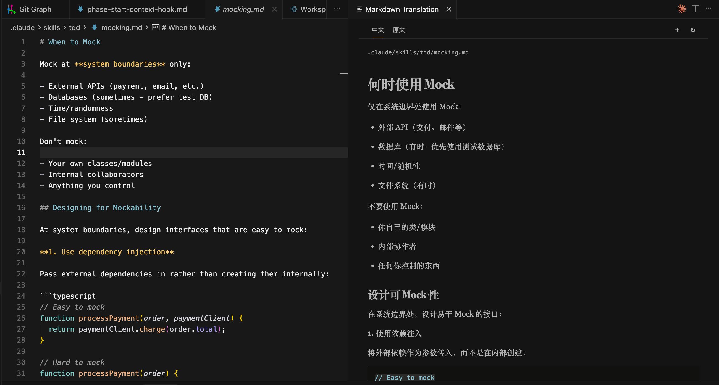The image size is (719, 385).
Task: Select the Markdown Translation tab
Action: (x=402, y=9)
